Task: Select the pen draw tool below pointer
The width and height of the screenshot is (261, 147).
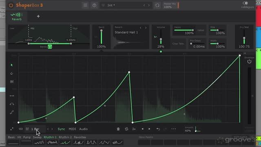Action: point(12,73)
